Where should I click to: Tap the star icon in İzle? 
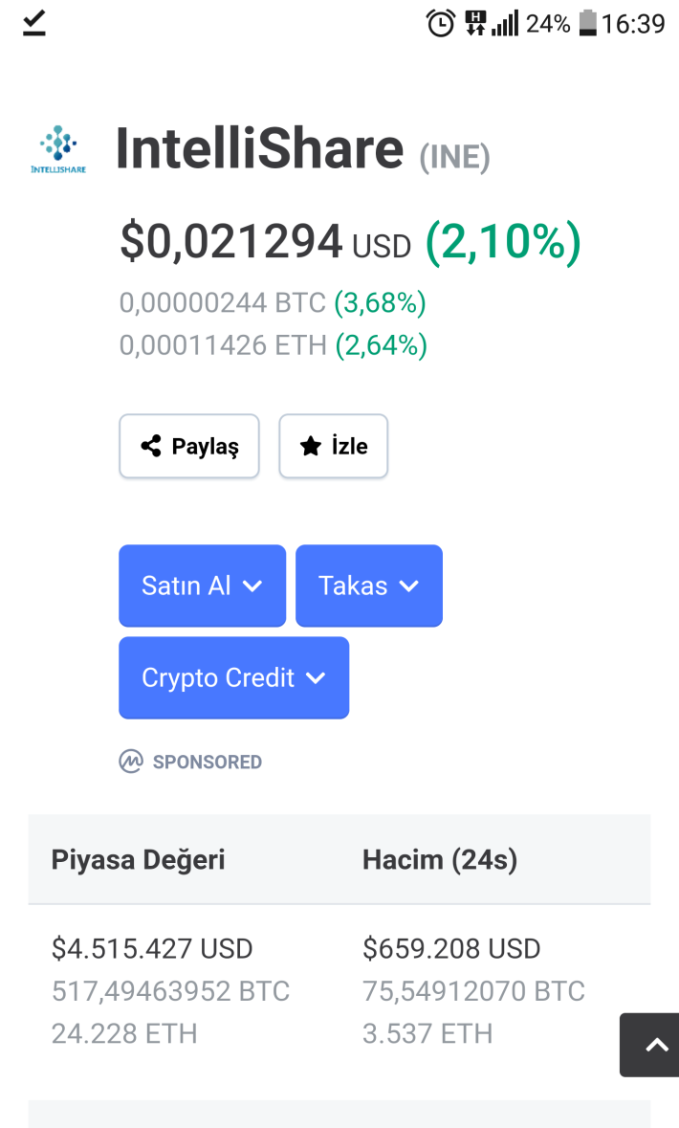point(311,446)
